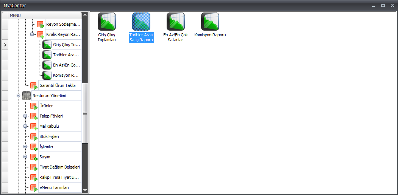Select eMenu Tanımları label
Viewport: 398px width, 195px height.
54,188
